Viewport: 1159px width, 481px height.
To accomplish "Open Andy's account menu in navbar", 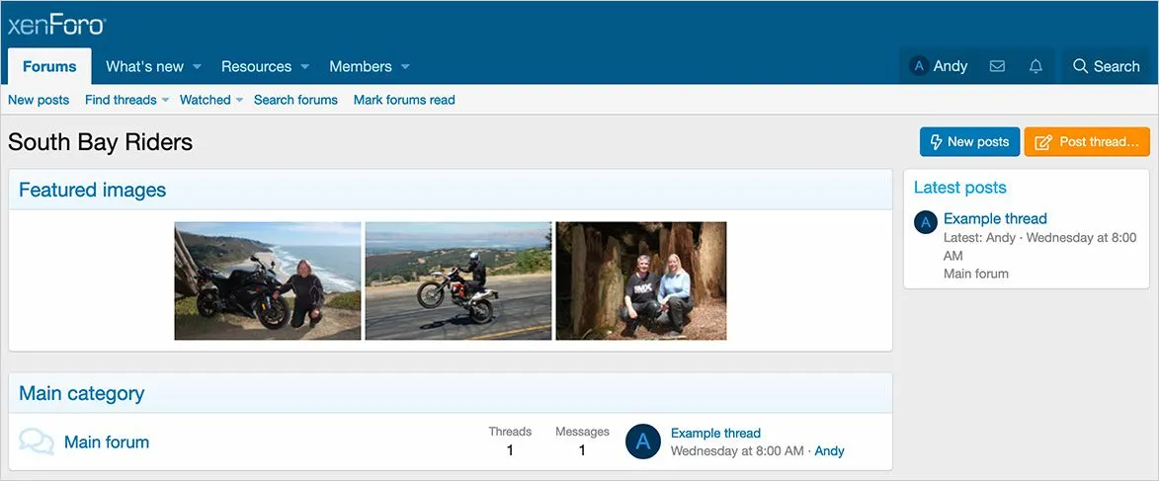I will coord(939,66).
